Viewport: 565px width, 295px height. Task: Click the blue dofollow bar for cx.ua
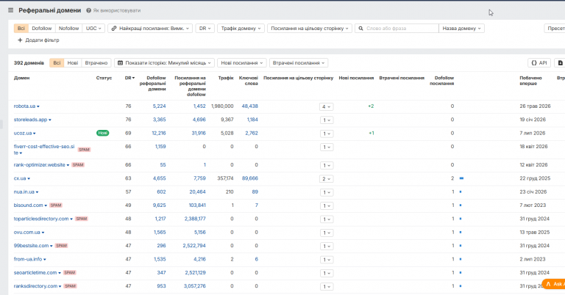click(461, 178)
